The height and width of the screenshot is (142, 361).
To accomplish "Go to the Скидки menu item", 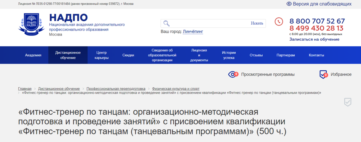I will pyautogui.click(x=128, y=55).
